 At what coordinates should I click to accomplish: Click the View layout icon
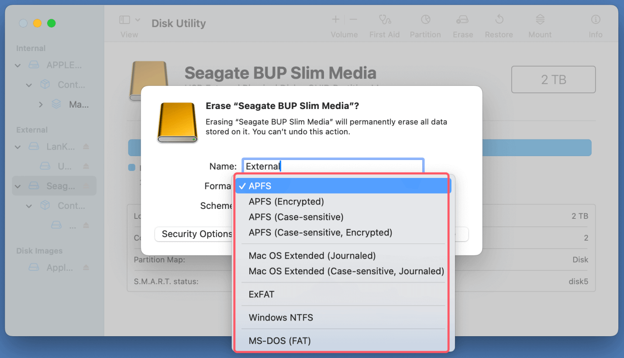pos(124,19)
